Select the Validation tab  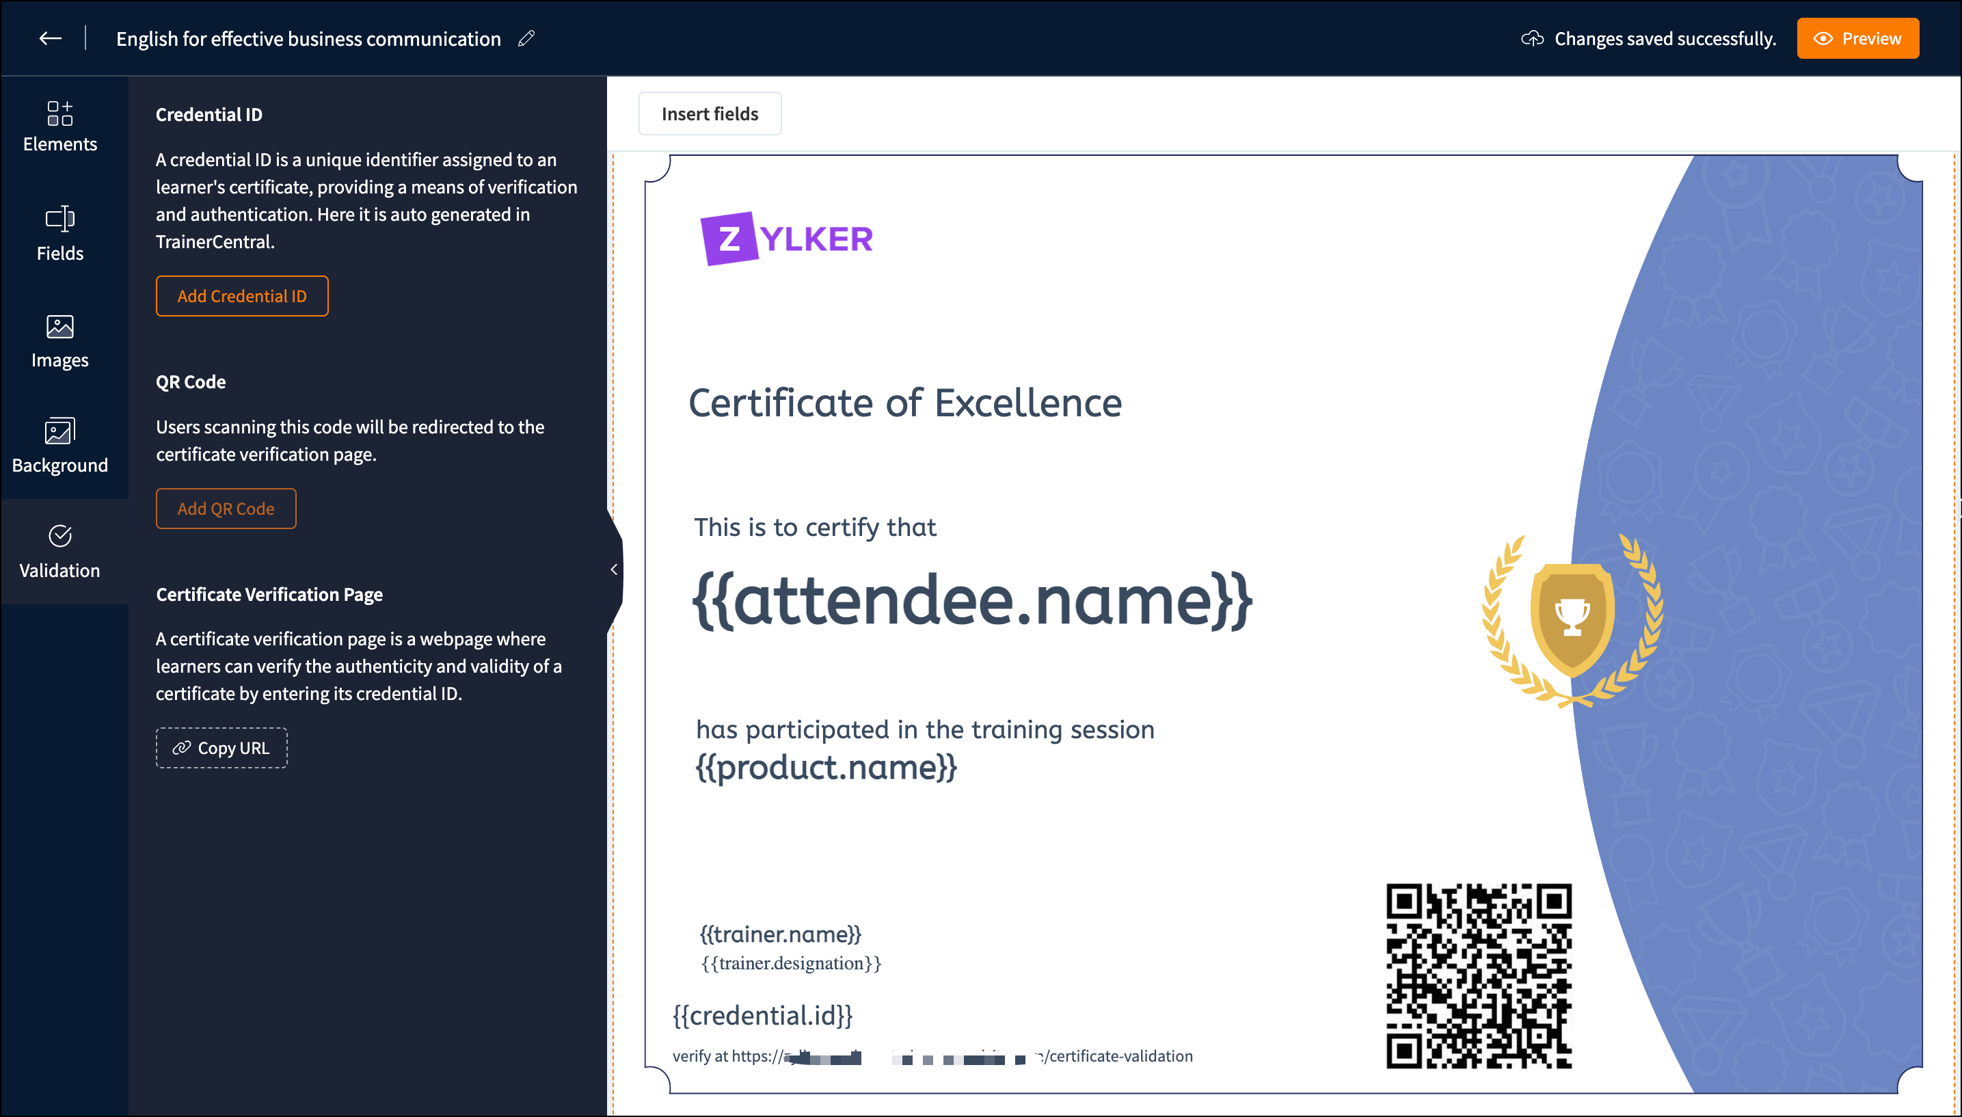pyautogui.click(x=60, y=552)
